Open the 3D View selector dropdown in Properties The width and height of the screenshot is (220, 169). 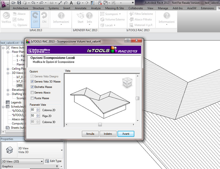click(x=42, y=161)
